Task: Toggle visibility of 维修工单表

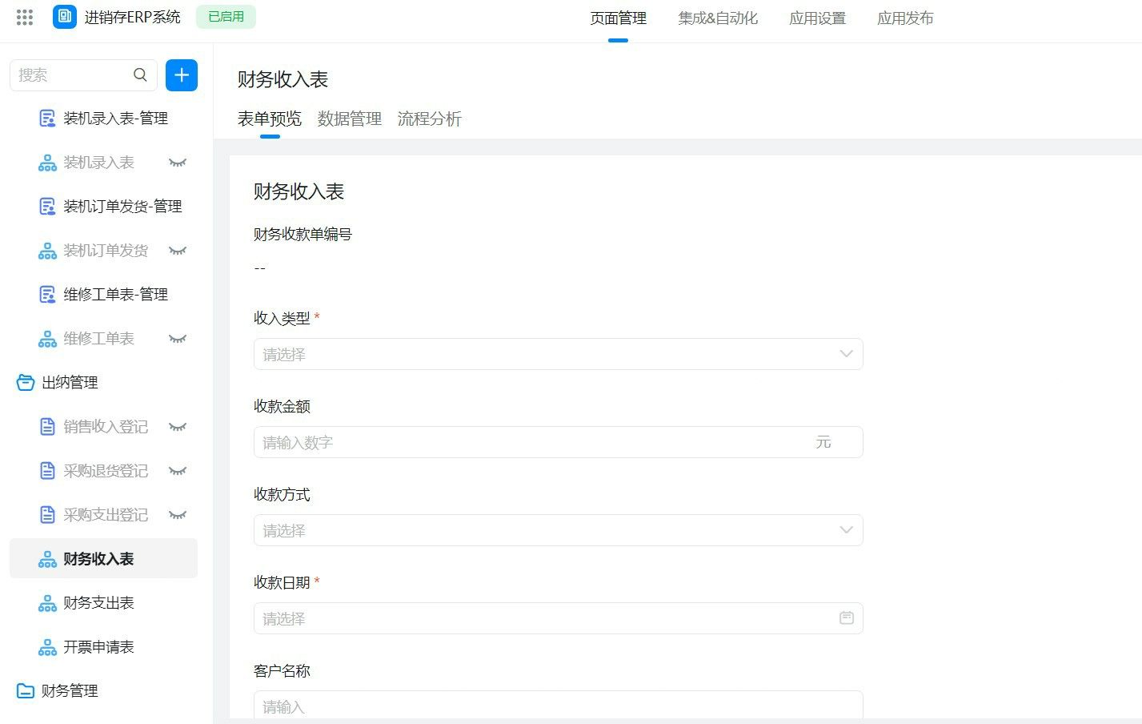Action: coord(178,339)
